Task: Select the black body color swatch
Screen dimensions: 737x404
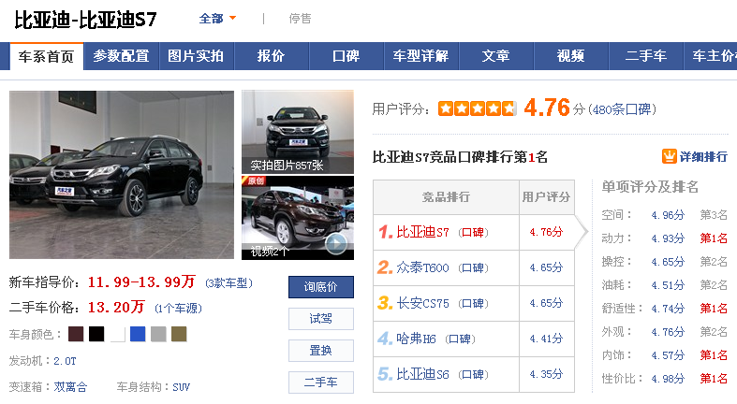Action: pyautogui.click(x=96, y=334)
